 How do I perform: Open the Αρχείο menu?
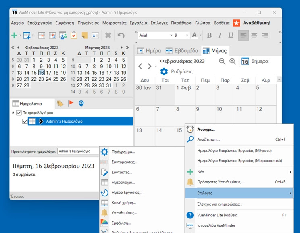[x=17, y=23]
